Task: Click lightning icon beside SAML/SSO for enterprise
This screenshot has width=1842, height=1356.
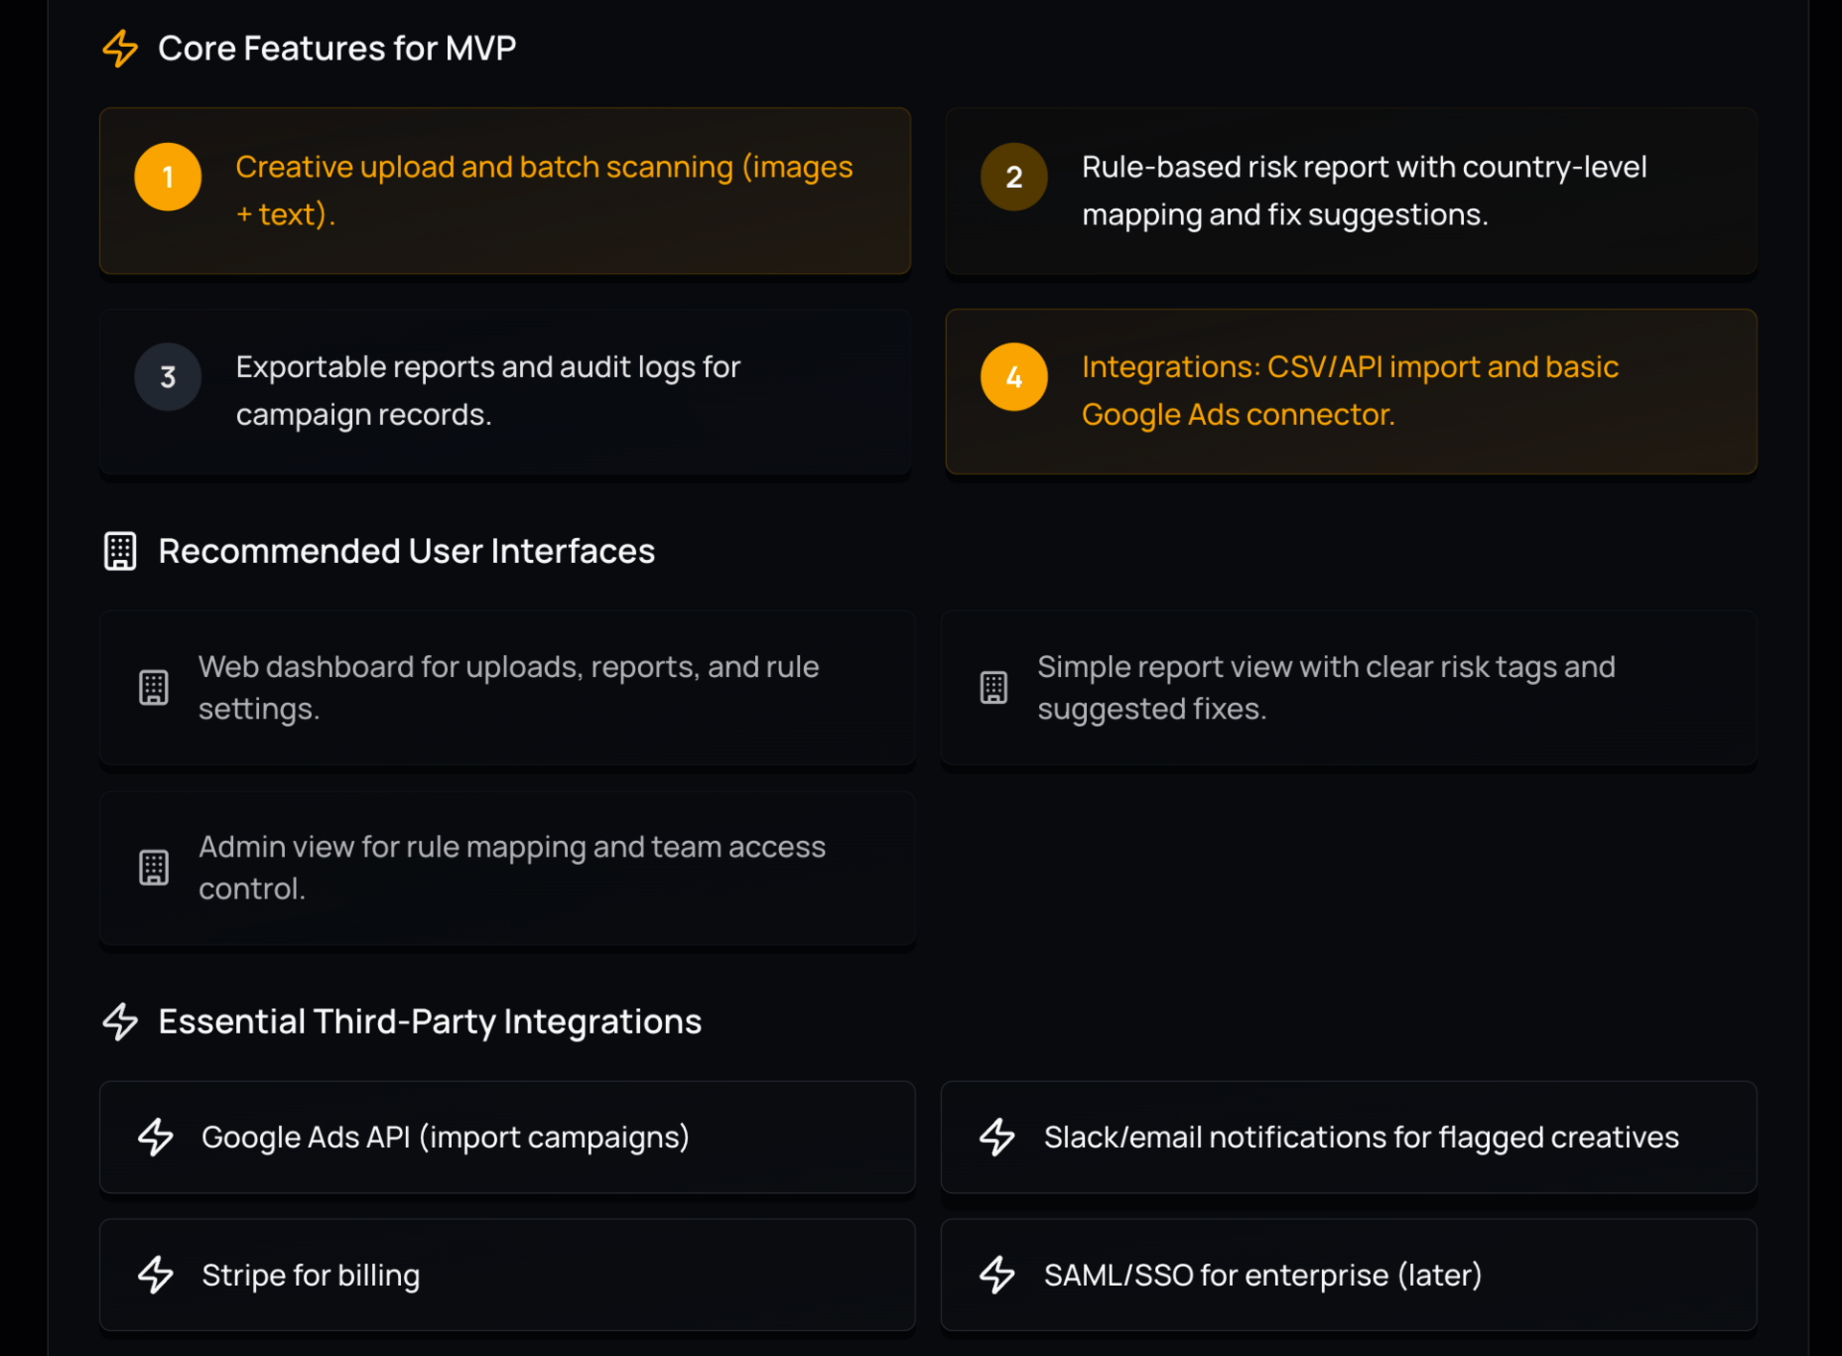Action: click(x=997, y=1274)
